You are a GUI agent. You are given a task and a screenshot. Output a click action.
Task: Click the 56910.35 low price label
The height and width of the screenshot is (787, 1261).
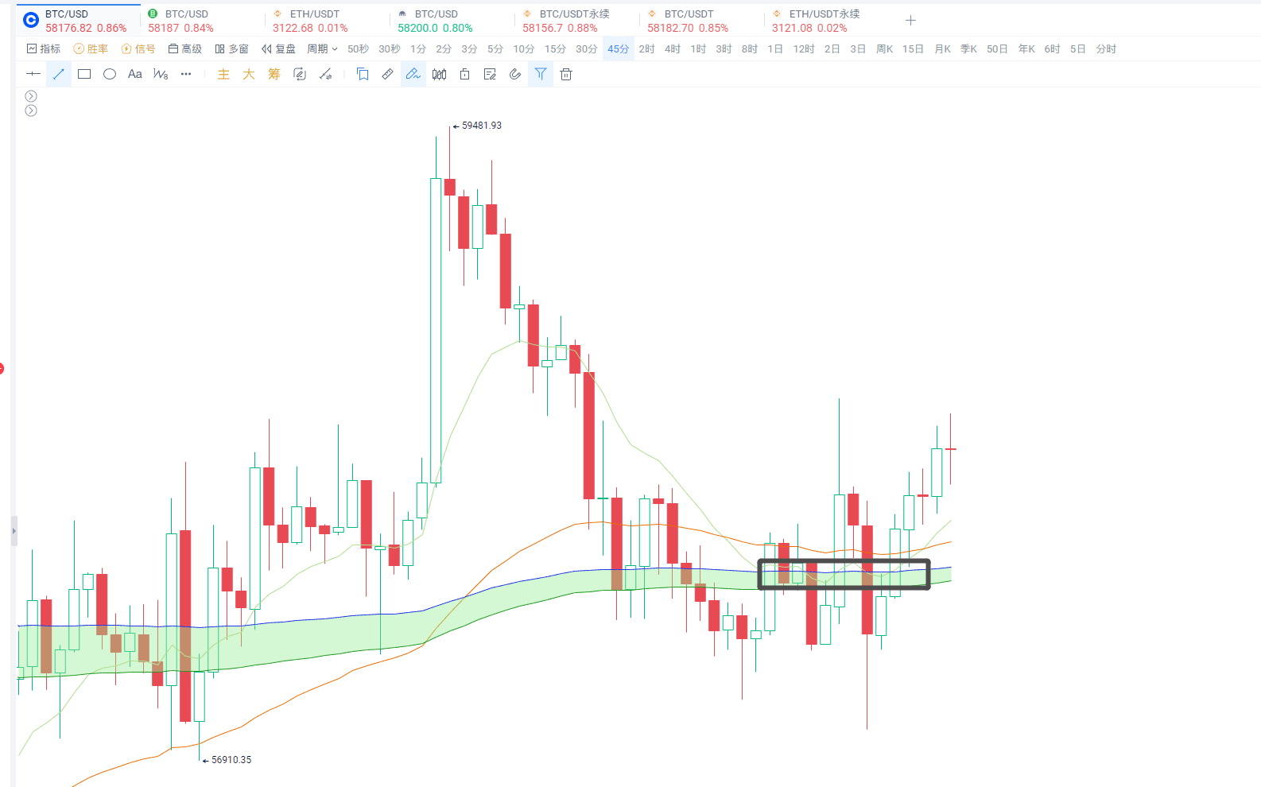coord(231,760)
